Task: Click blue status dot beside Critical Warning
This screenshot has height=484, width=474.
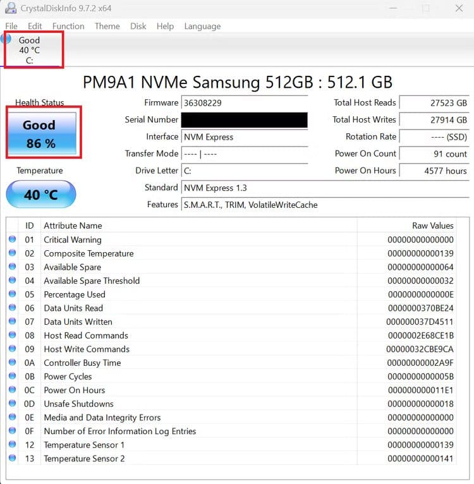Action: point(13,239)
